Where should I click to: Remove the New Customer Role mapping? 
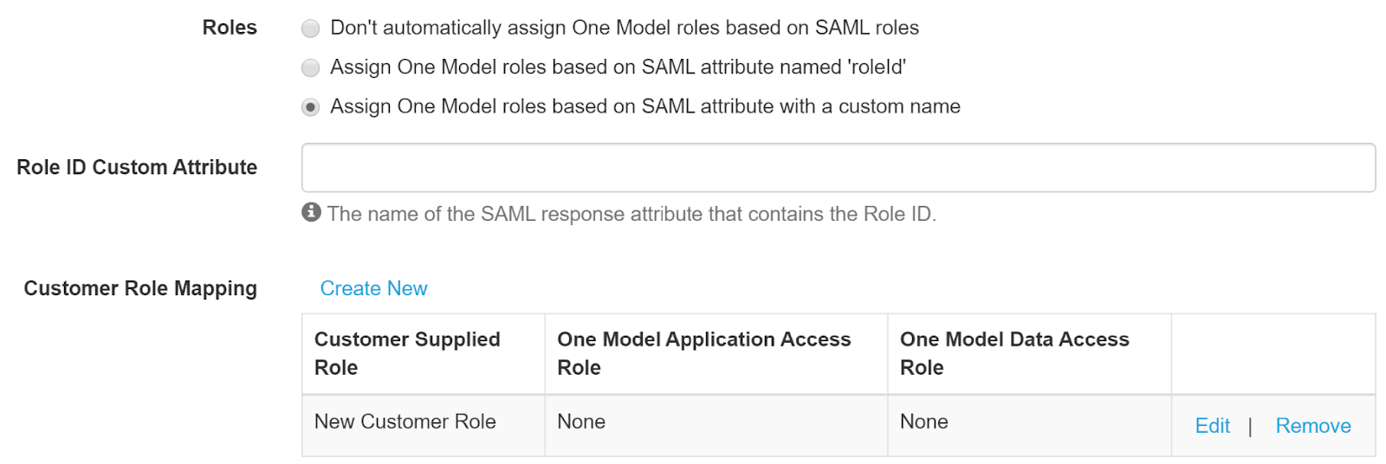1312,426
